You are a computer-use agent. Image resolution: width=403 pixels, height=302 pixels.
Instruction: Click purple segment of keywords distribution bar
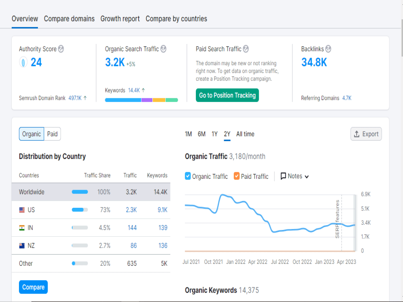(x=147, y=100)
